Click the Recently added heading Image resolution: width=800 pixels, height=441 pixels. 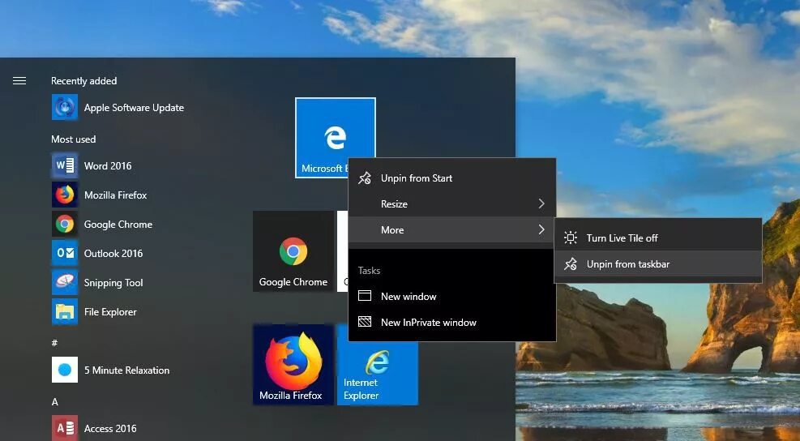click(x=83, y=80)
